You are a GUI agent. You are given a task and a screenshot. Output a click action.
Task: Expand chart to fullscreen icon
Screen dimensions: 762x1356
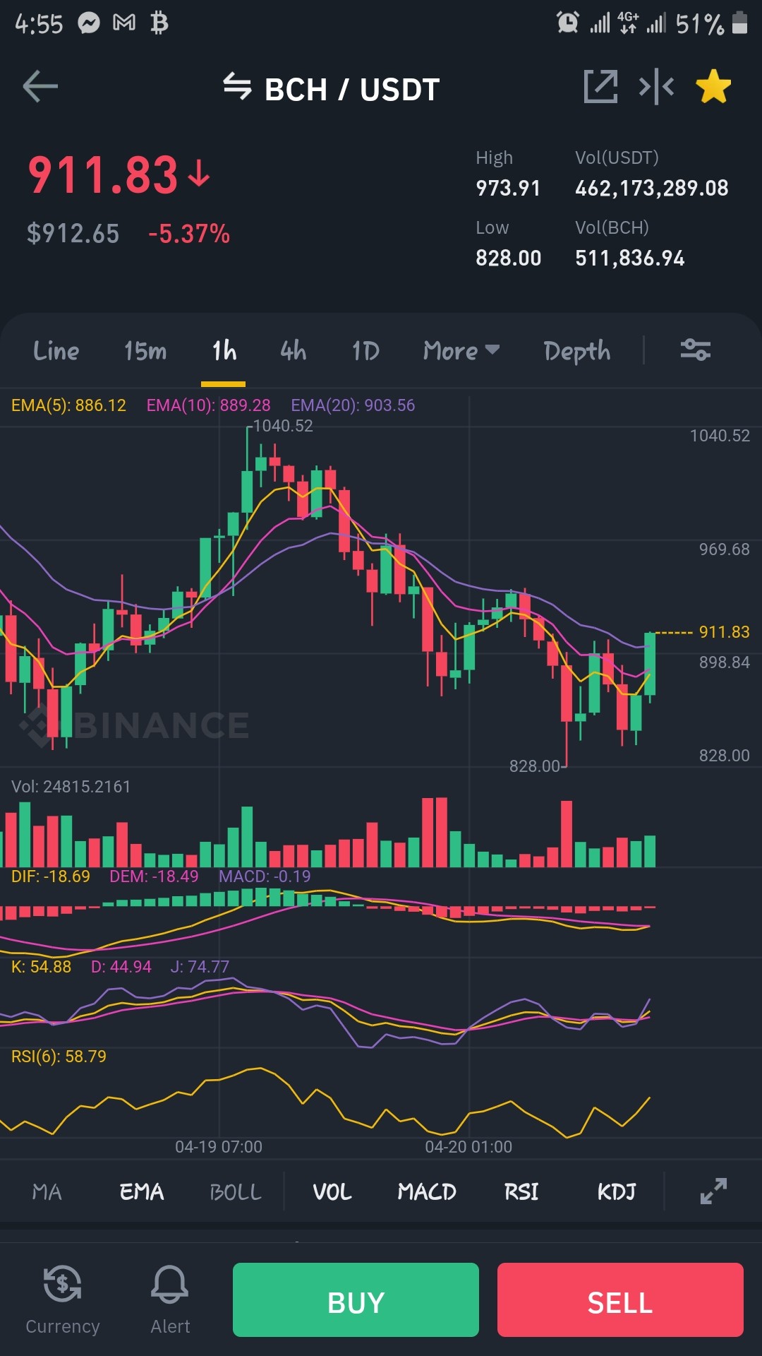click(x=713, y=1191)
